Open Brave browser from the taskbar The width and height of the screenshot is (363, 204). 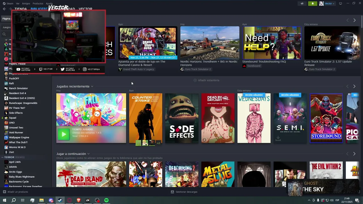tap(79, 200)
